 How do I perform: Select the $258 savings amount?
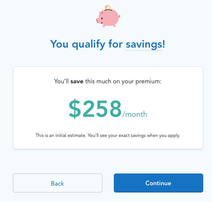click(x=95, y=109)
